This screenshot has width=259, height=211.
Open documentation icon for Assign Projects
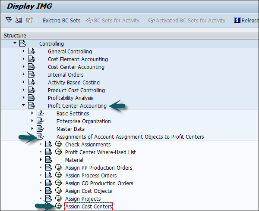coord(49,199)
